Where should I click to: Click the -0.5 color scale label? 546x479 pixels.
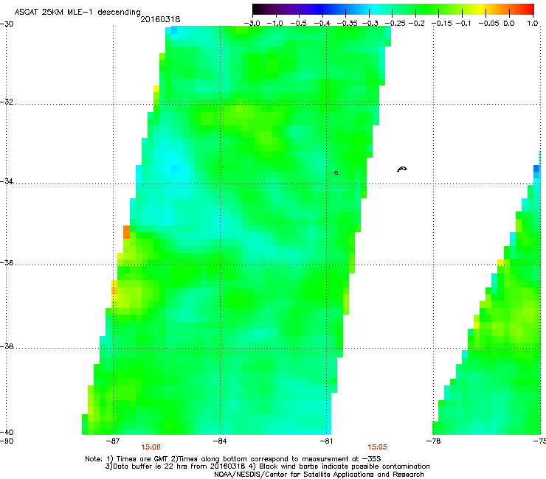(x=298, y=23)
